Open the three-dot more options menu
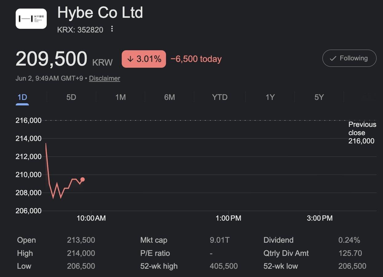 (112, 29)
